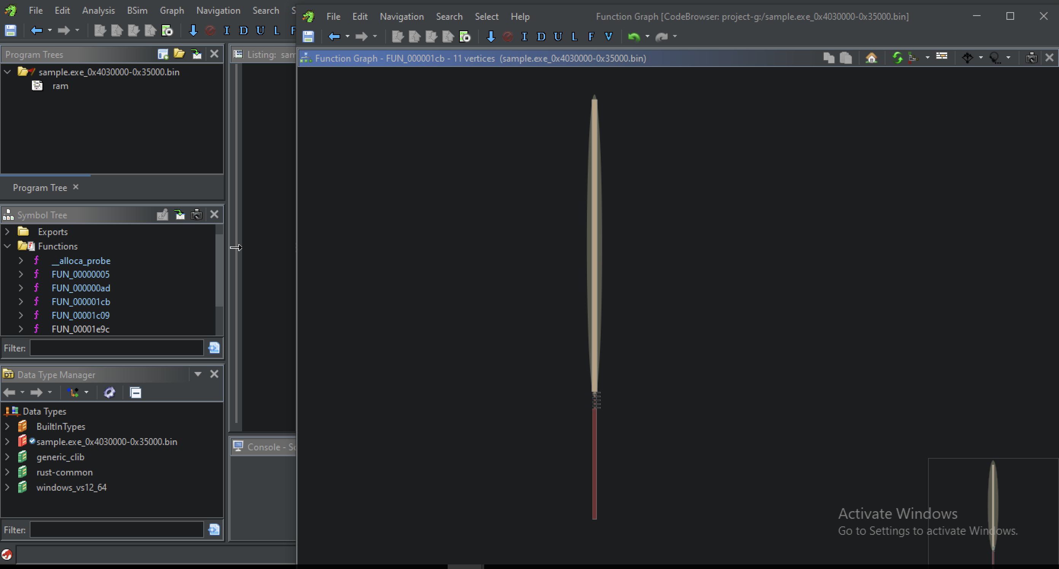Open Select menu in Function Graph window
The width and height of the screenshot is (1059, 569).
coord(486,16)
